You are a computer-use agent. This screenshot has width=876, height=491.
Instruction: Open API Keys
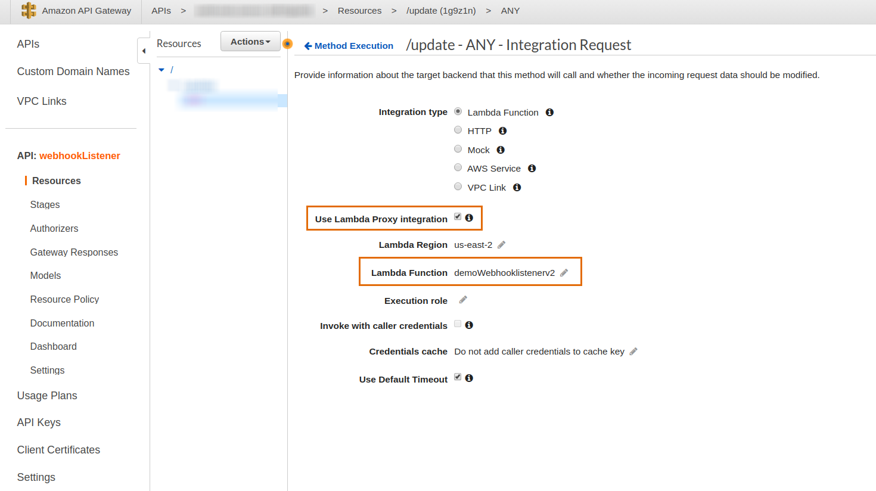(x=39, y=422)
